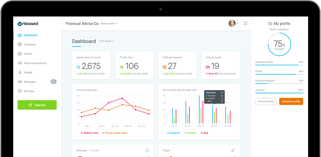Click the eye icon beside Profile views count

click(121, 67)
